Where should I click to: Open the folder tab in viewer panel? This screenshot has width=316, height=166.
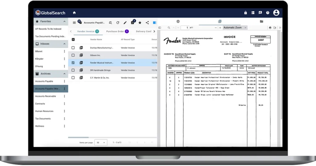point(261,21)
